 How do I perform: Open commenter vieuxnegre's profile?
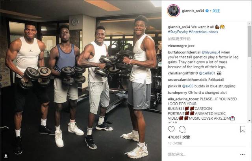[x=177, y=46]
